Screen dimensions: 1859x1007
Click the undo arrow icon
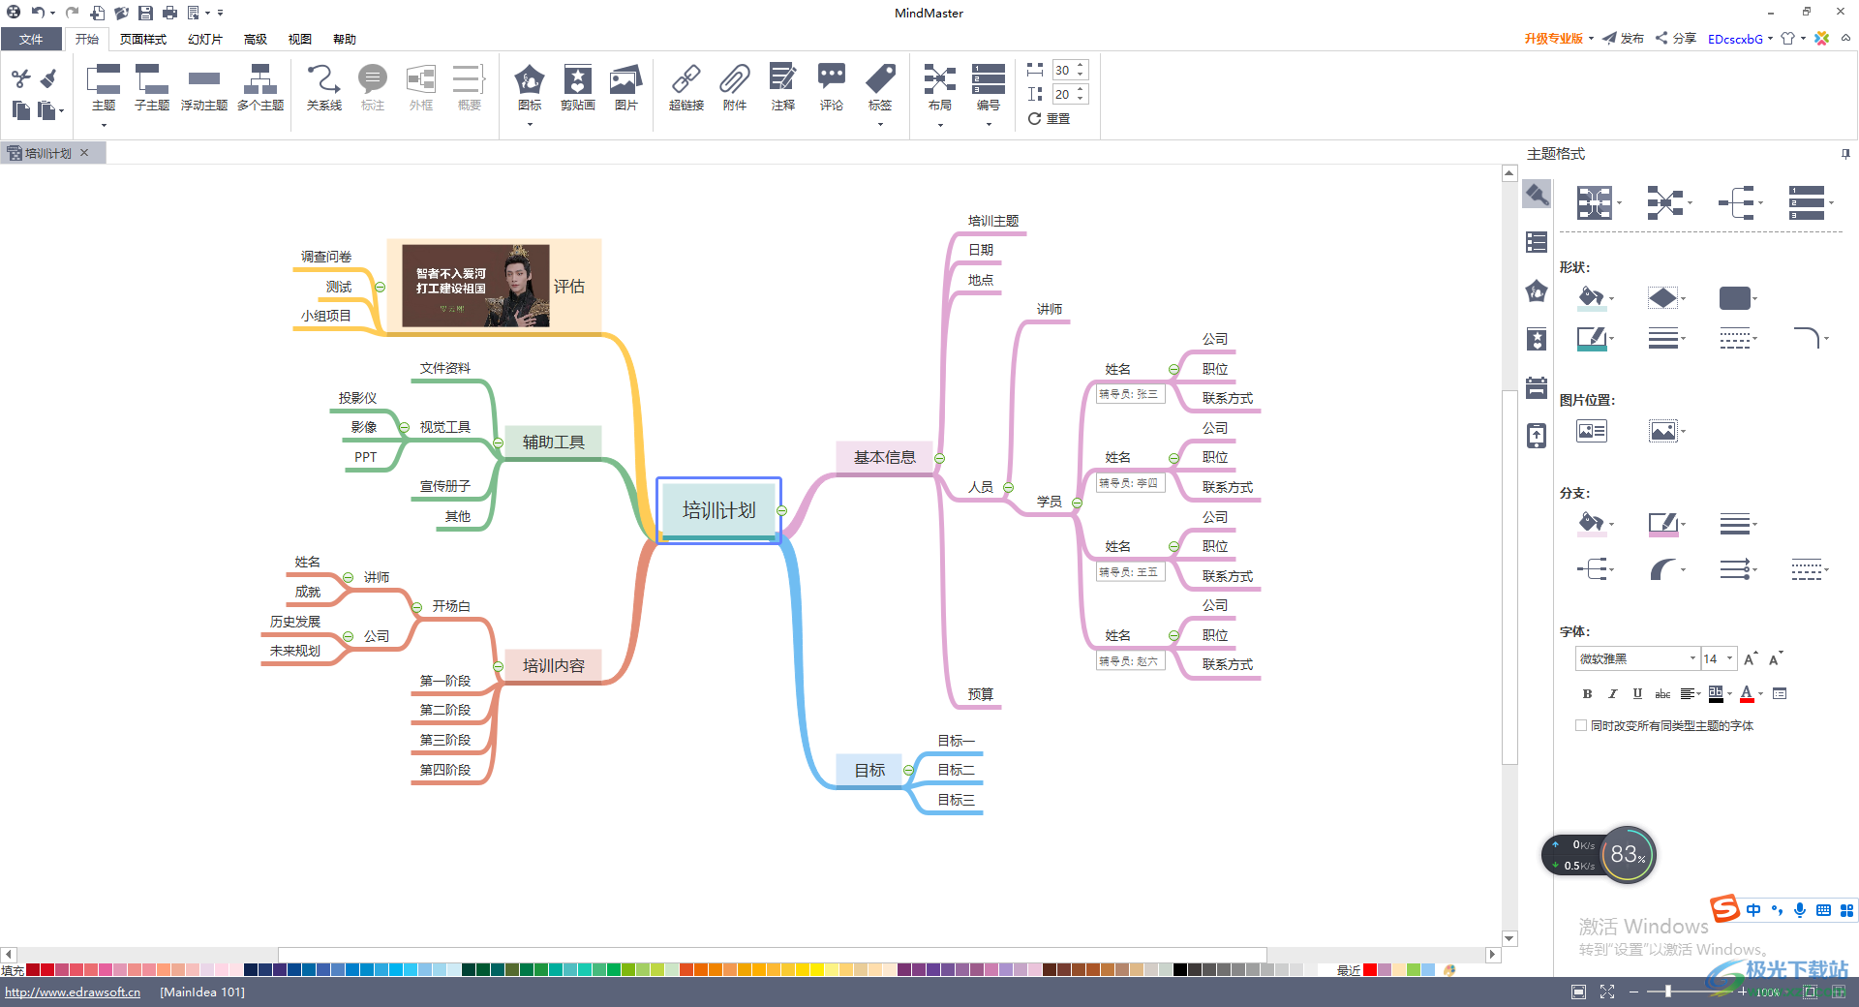coord(38,13)
